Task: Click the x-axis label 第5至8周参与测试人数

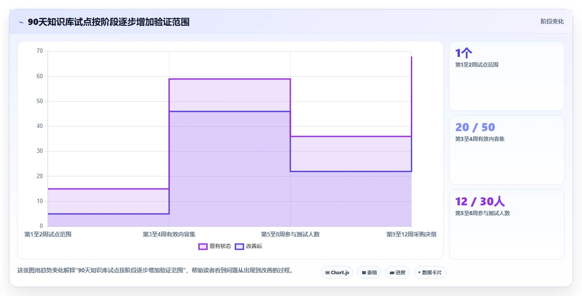Action: click(290, 234)
